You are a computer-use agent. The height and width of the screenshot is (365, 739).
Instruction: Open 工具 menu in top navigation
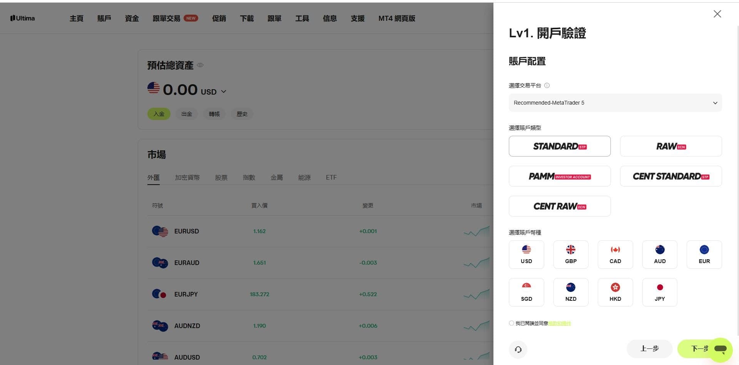pyautogui.click(x=302, y=18)
